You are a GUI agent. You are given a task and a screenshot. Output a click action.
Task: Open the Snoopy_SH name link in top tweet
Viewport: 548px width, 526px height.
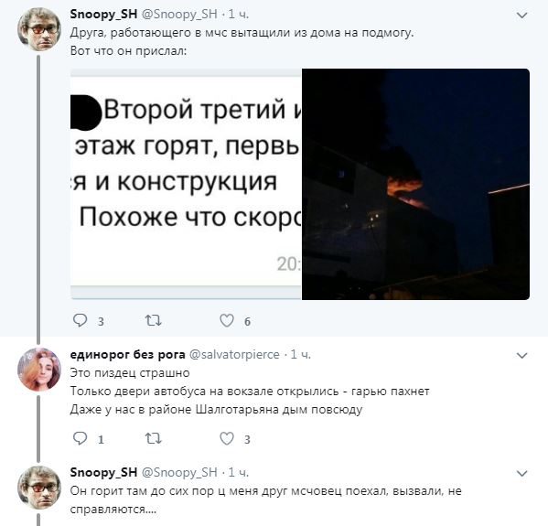click(103, 14)
